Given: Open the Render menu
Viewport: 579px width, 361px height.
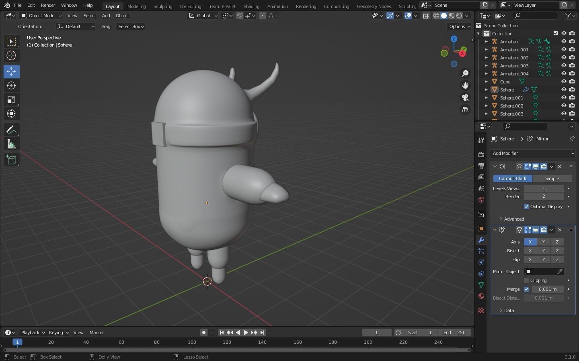Looking at the screenshot, I should click(48, 5).
